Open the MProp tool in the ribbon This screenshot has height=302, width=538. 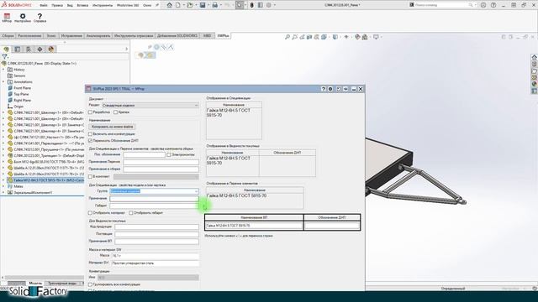point(7,18)
